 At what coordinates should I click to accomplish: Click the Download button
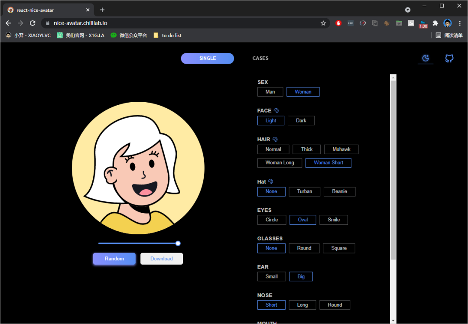pos(162,259)
